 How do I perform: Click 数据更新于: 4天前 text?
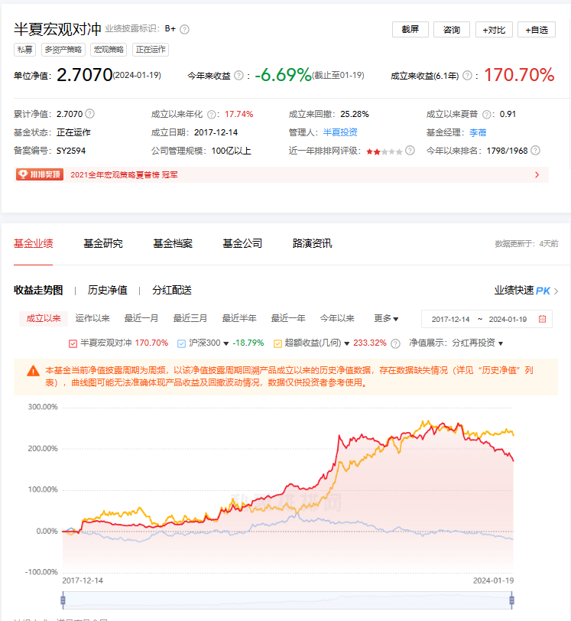(x=526, y=243)
